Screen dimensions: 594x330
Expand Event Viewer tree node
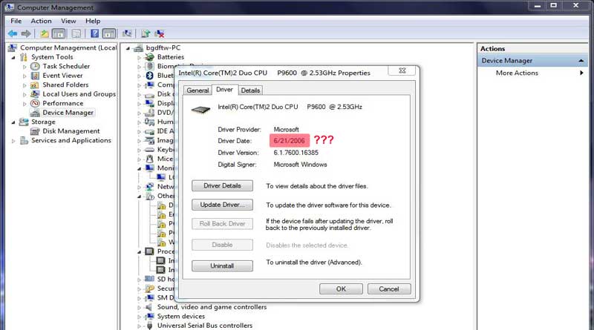point(25,76)
